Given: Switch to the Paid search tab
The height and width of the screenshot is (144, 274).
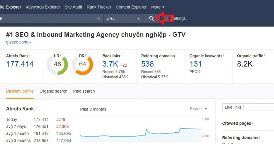Looking at the screenshot, I should (x=84, y=91).
